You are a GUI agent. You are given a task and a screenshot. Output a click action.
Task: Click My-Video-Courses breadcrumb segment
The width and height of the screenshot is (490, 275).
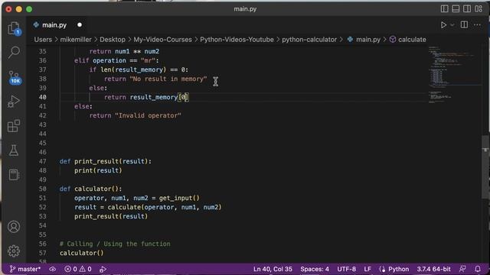point(162,40)
